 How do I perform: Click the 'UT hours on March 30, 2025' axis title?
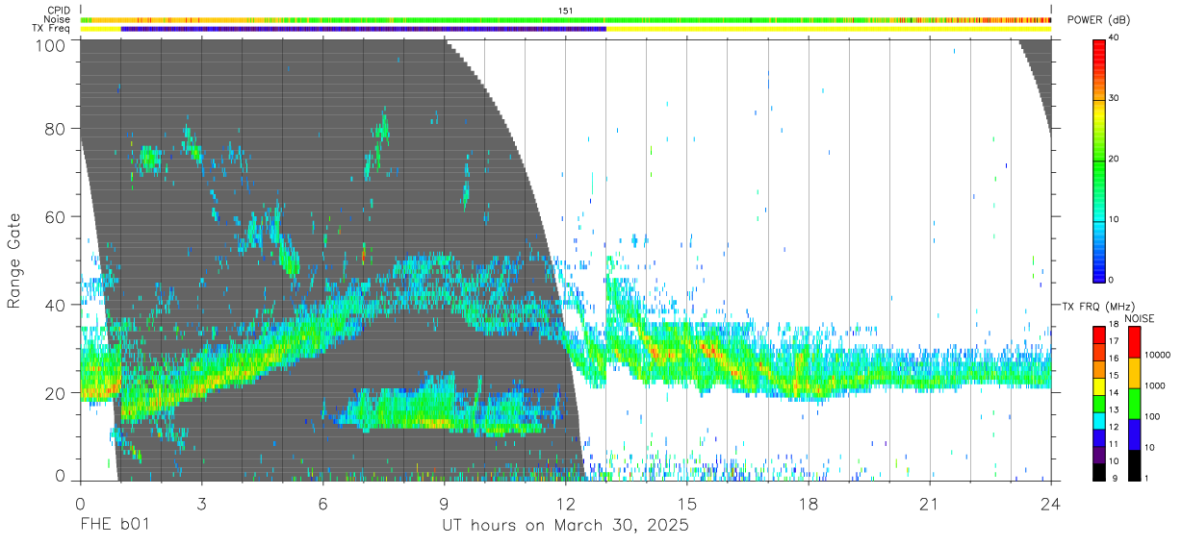pos(565,527)
